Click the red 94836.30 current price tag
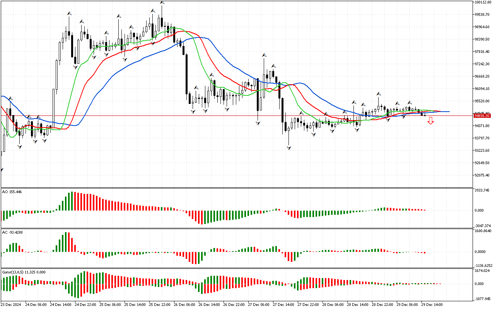495x309 pixels. click(482, 116)
